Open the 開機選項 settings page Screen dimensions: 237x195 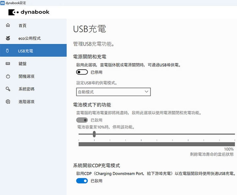(x=33, y=76)
